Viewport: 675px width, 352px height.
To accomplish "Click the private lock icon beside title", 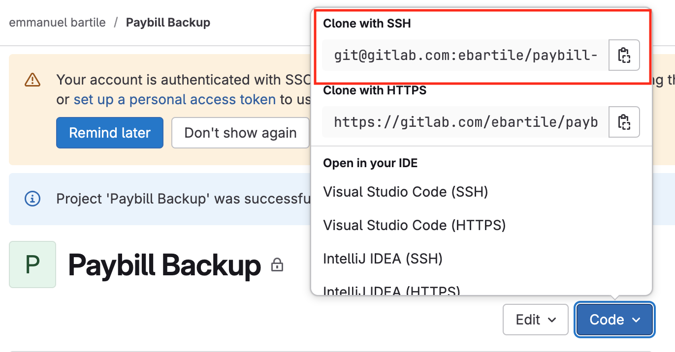I will tap(277, 266).
